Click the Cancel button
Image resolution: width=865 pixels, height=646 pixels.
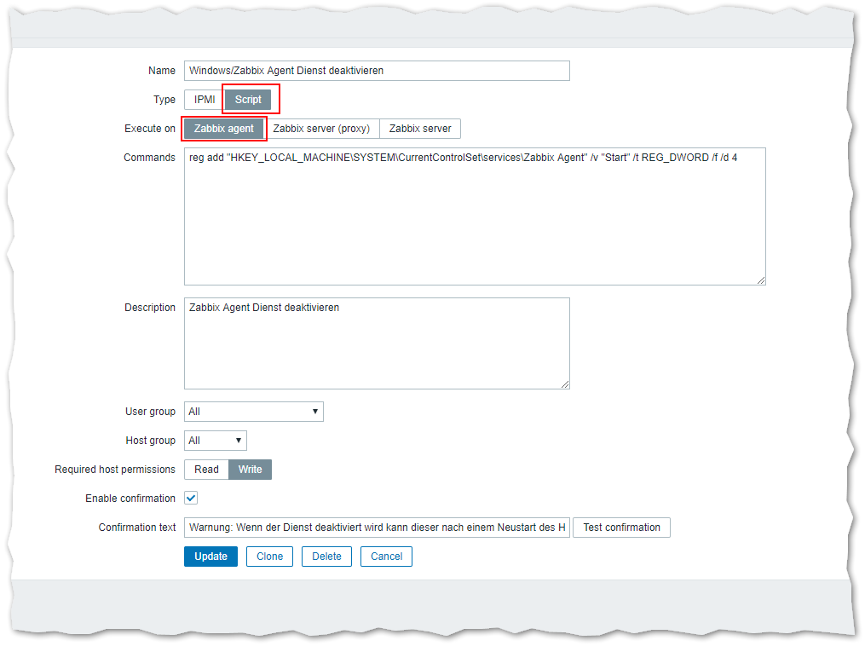click(x=386, y=557)
